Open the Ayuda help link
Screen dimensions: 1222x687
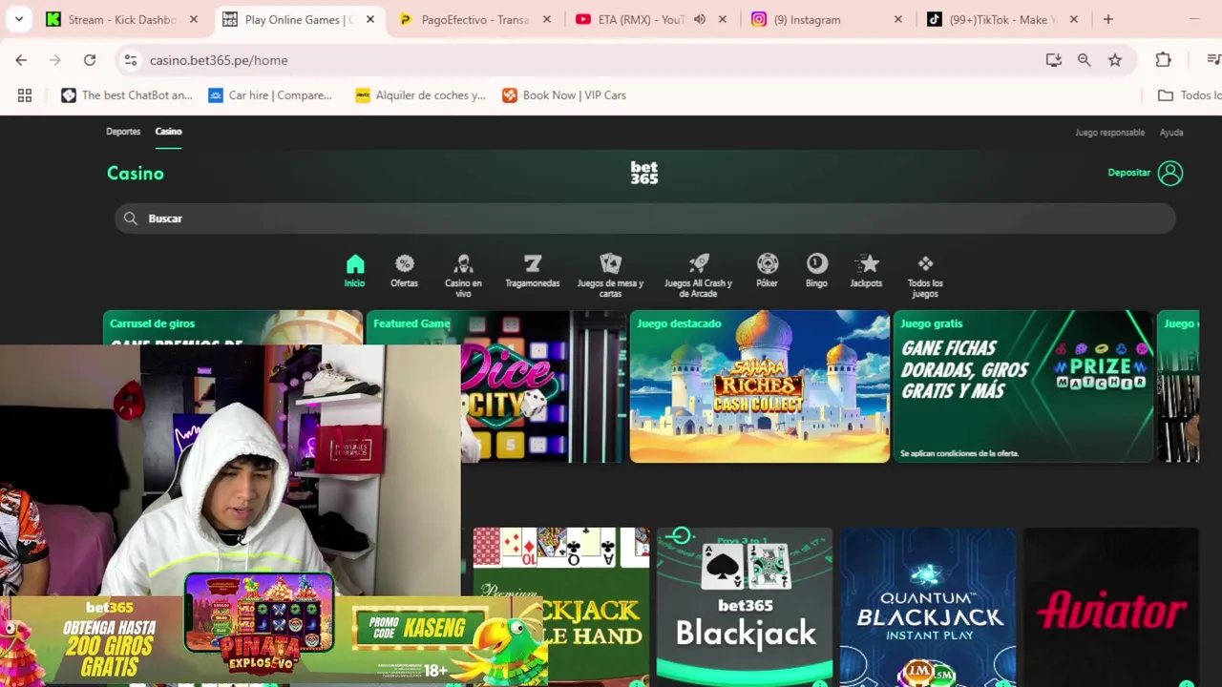coord(1171,133)
